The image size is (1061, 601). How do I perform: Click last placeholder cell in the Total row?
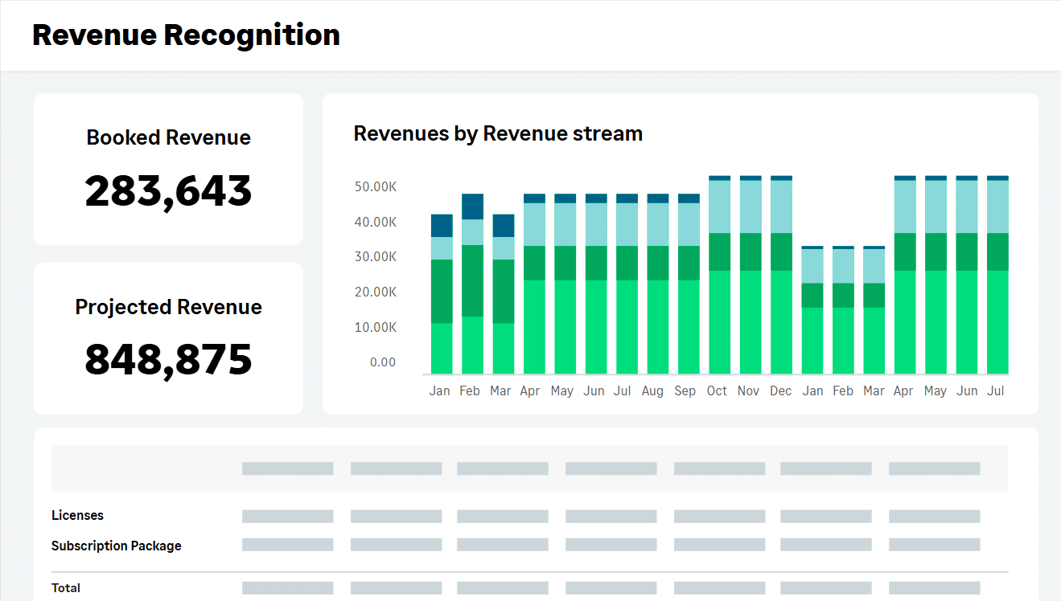pyautogui.click(x=934, y=588)
